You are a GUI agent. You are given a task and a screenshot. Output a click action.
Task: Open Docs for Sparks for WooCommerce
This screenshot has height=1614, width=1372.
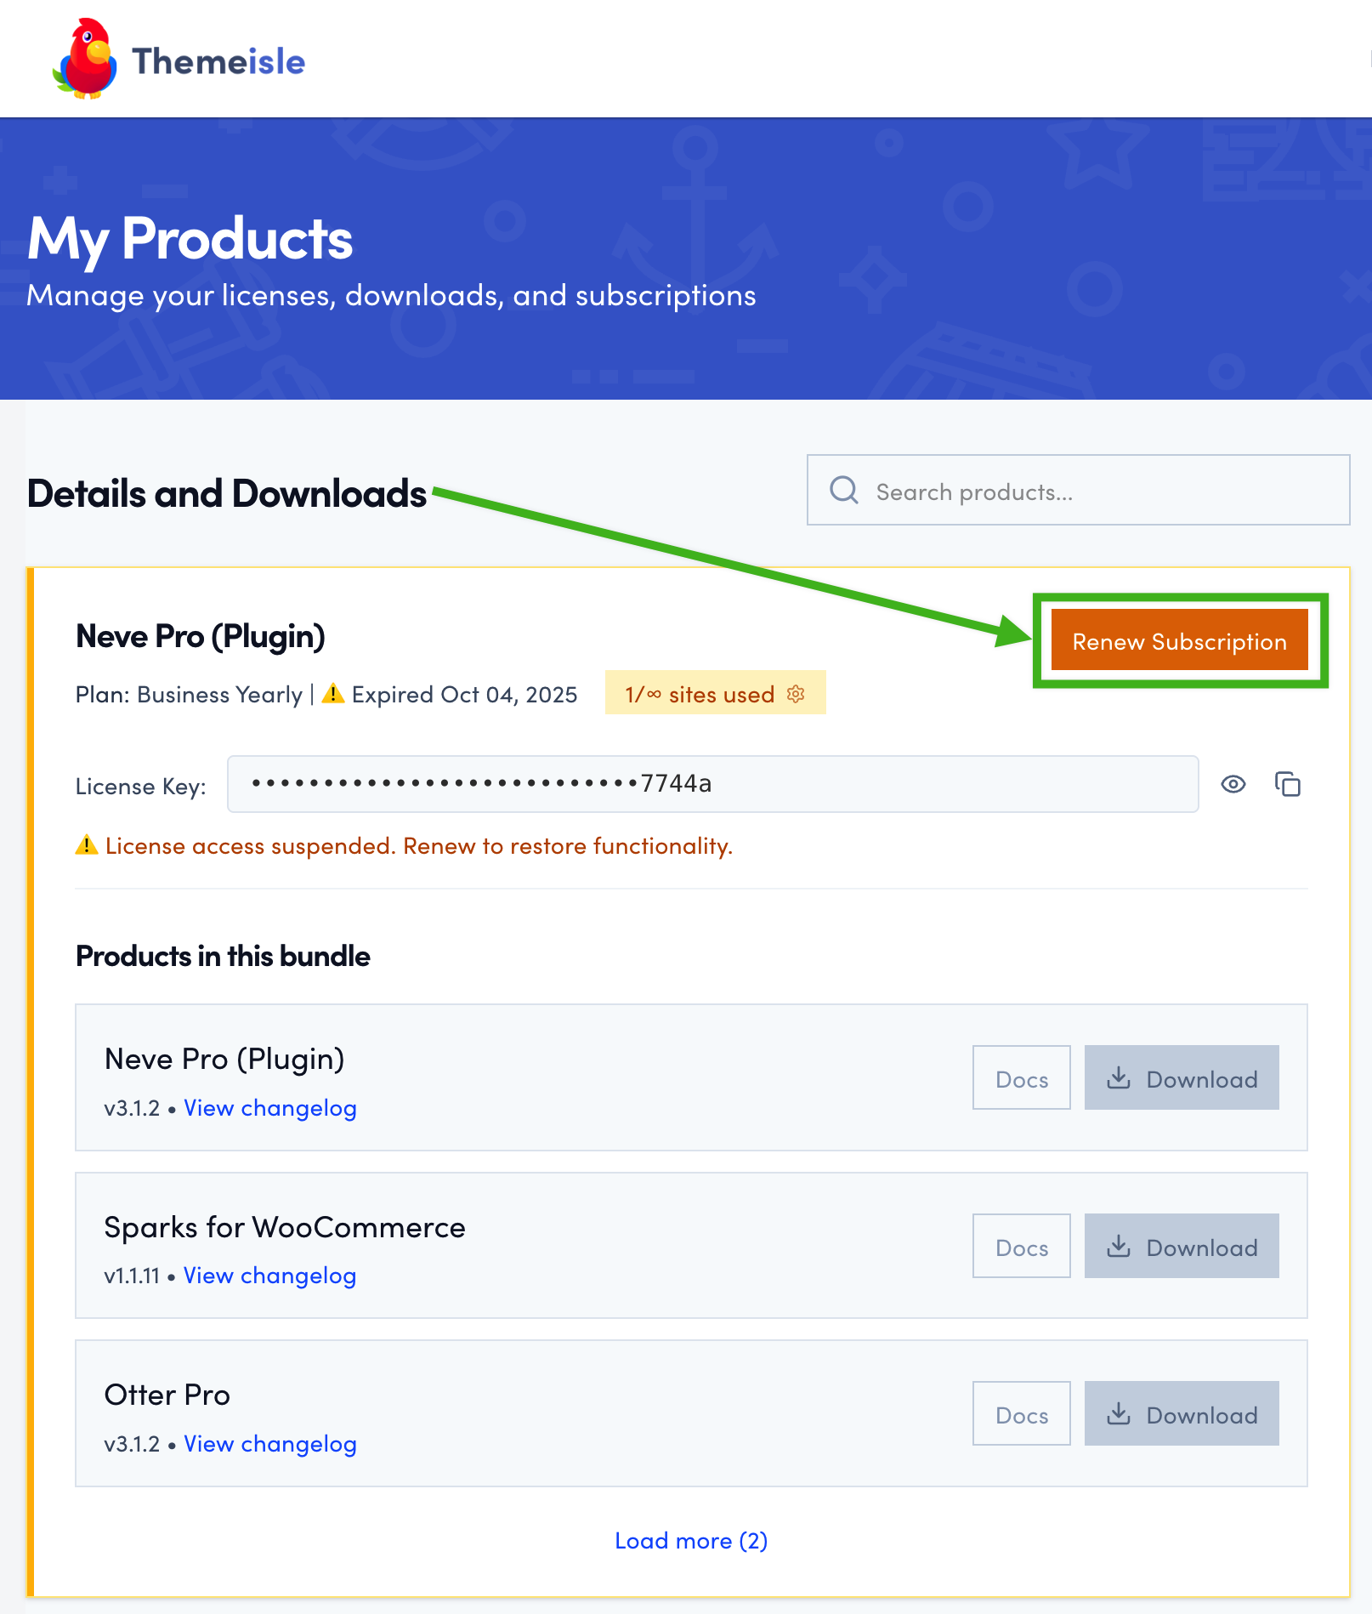[1021, 1247]
